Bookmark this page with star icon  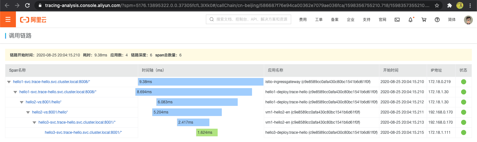tap(437, 5)
